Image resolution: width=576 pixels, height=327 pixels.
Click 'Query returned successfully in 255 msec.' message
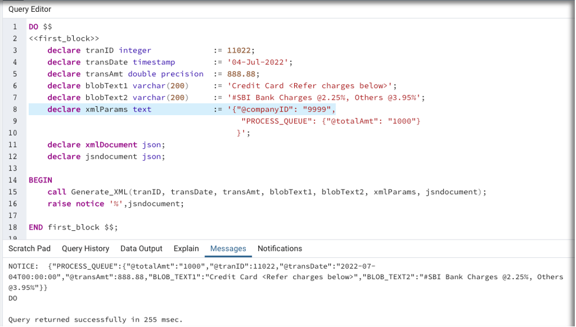[x=96, y=319]
